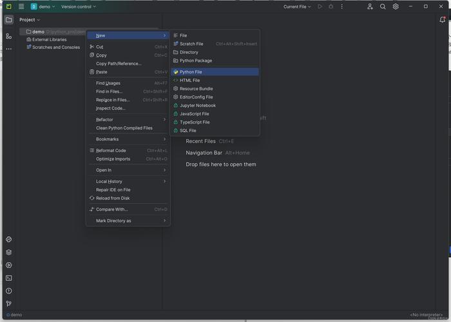Choose Directory from New submenu
This screenshot has width=451, height=322.
215,52
